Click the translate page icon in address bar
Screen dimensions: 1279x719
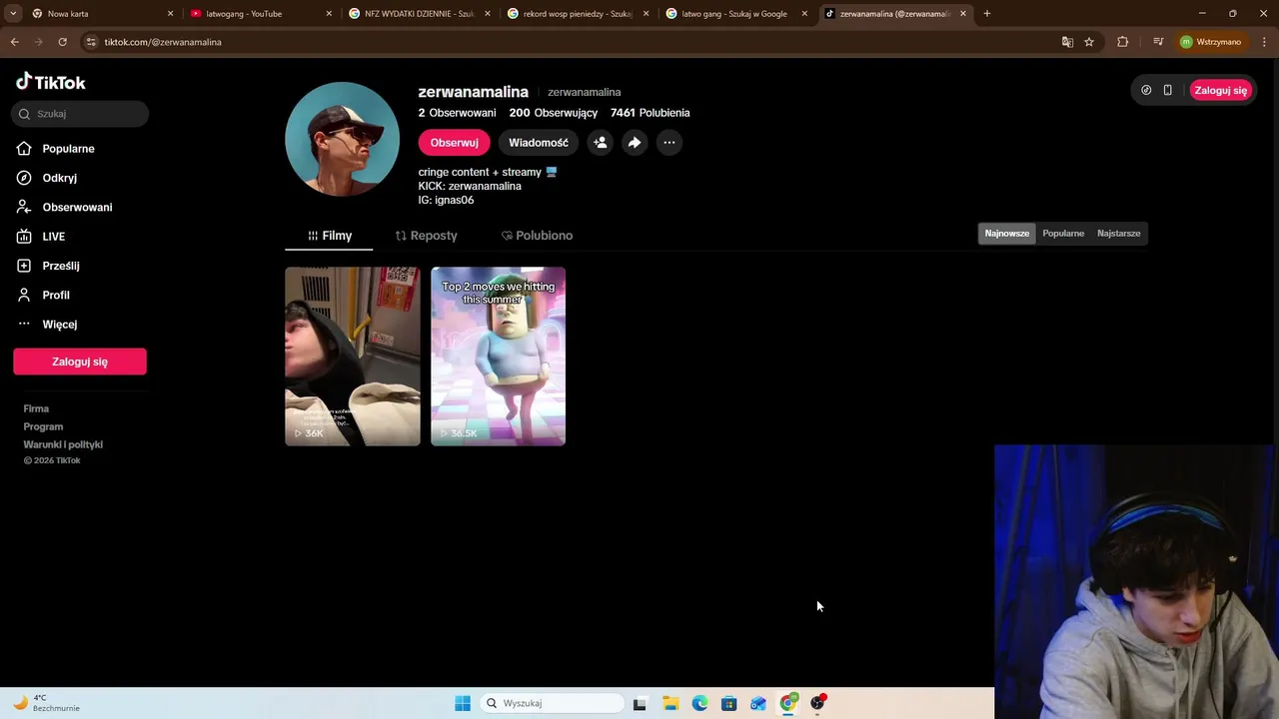pyautogui.click(x=1067, y=42)
